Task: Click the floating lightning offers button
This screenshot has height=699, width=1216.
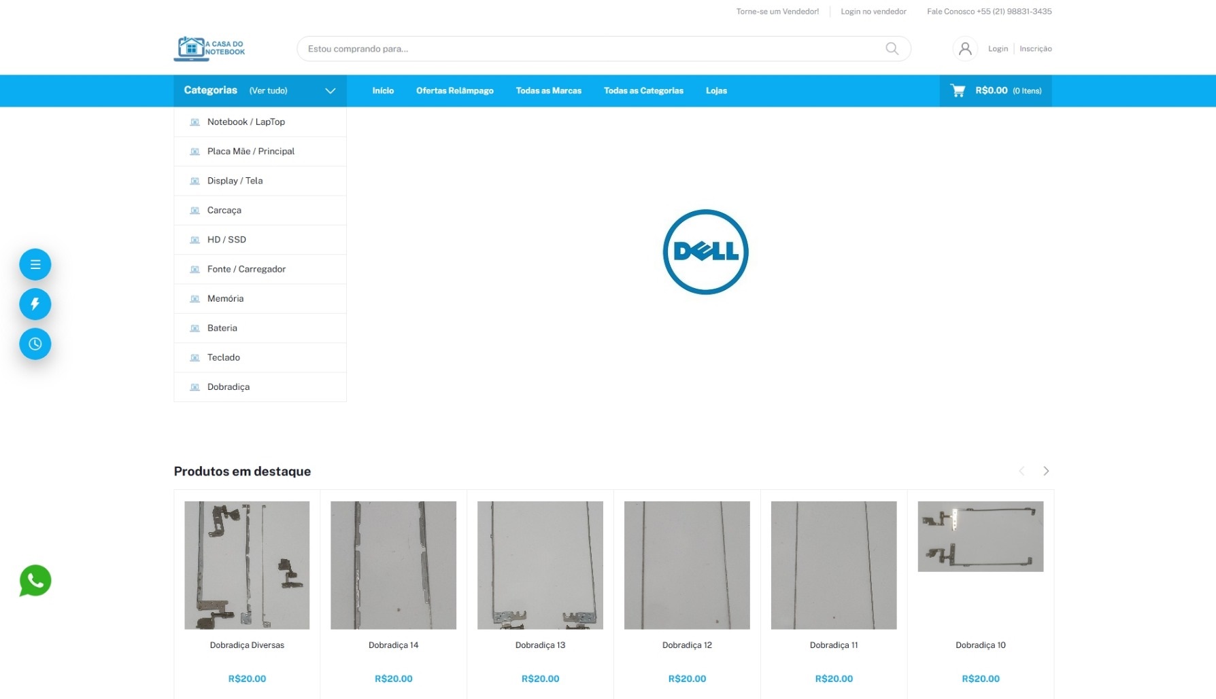Action: (x=35, y=304)
